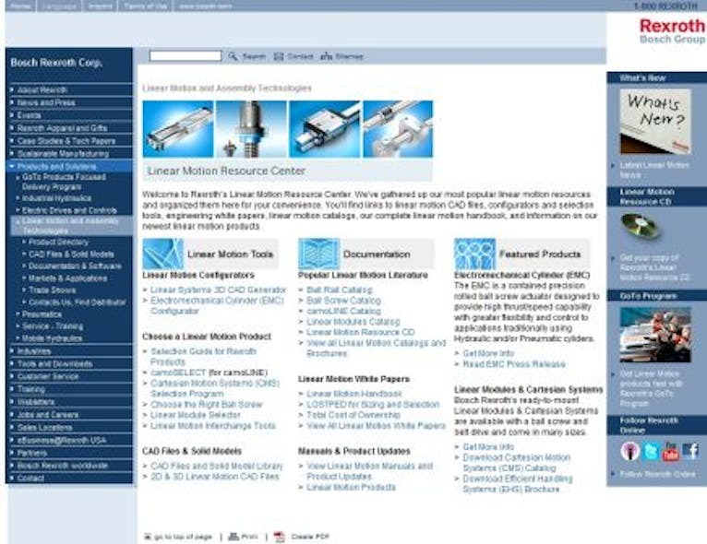Open the Facebook icon

tap(690, 451)
